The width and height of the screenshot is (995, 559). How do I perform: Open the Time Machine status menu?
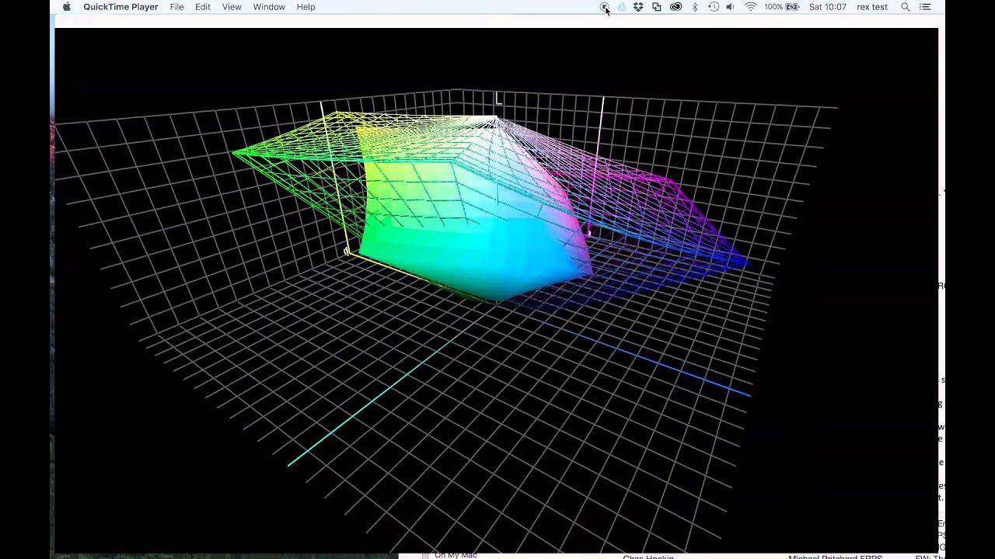(713, 7)
